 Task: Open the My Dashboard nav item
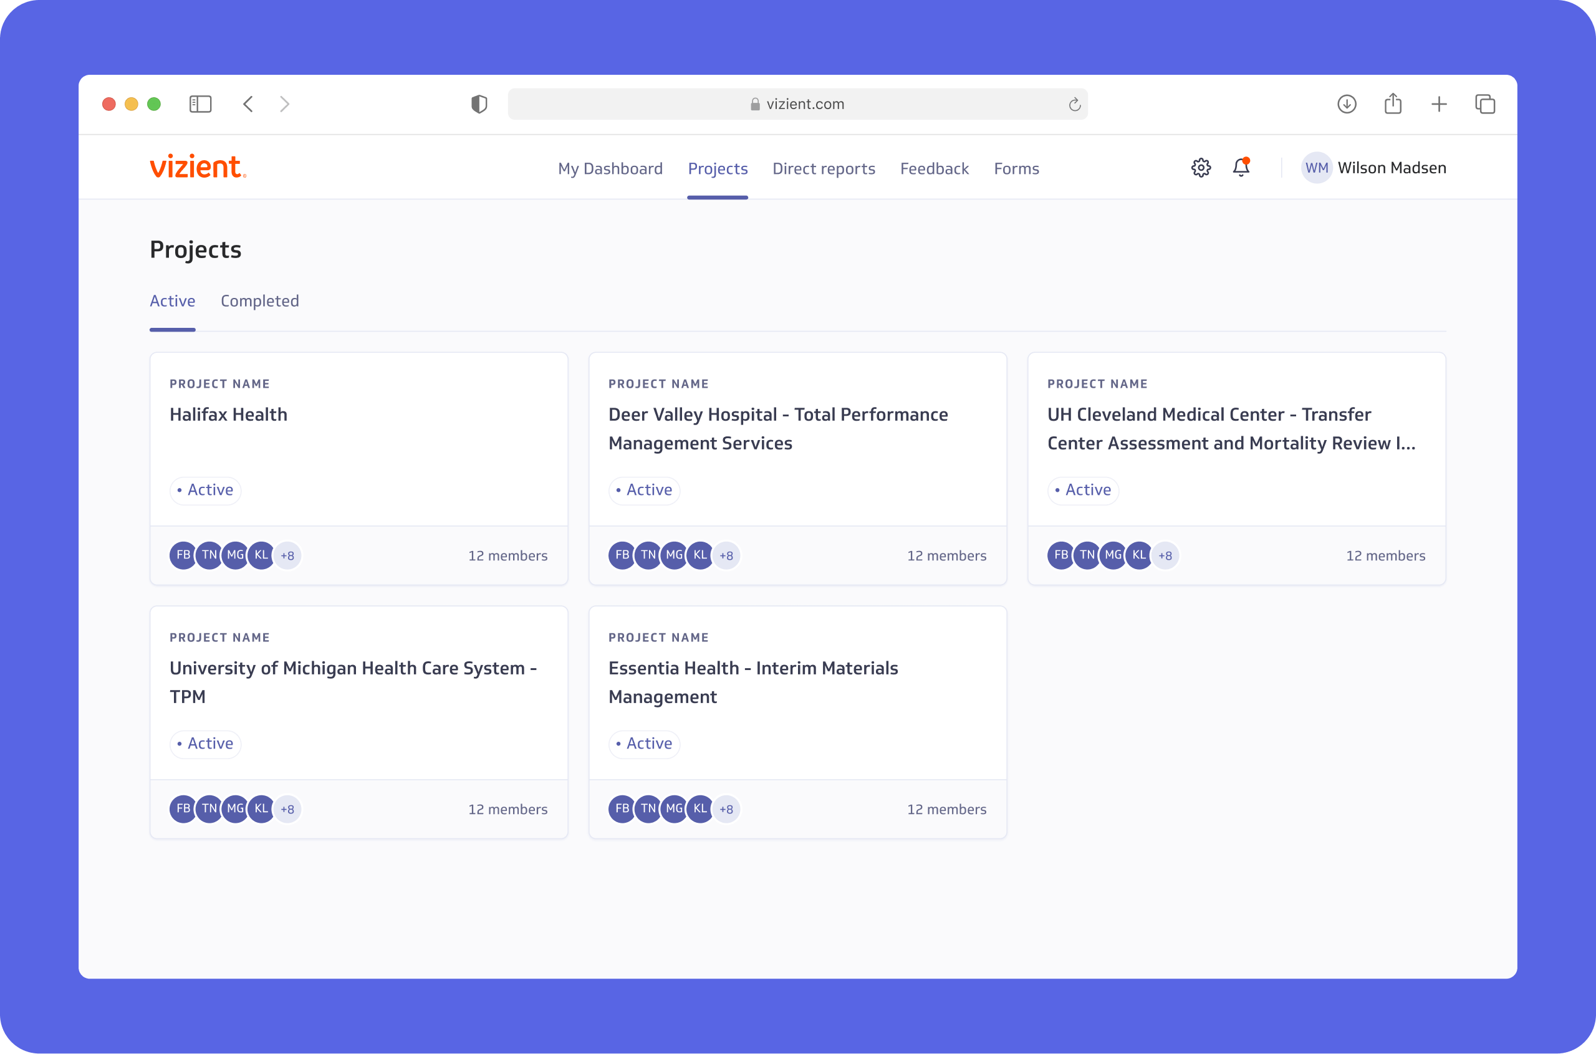point(610,169)
